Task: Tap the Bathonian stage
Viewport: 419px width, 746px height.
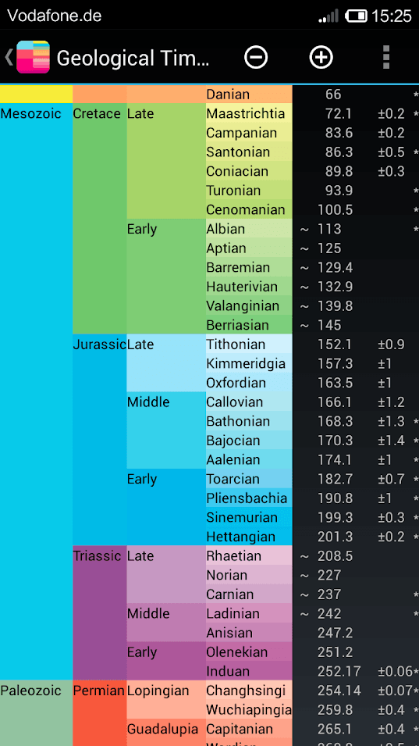Action: click(x=249, y=420)
